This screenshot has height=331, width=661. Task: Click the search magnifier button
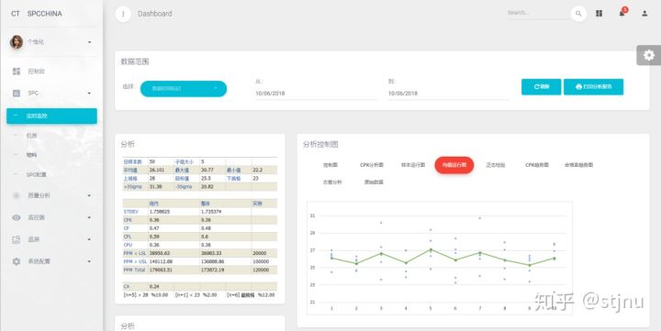[578, 14]
